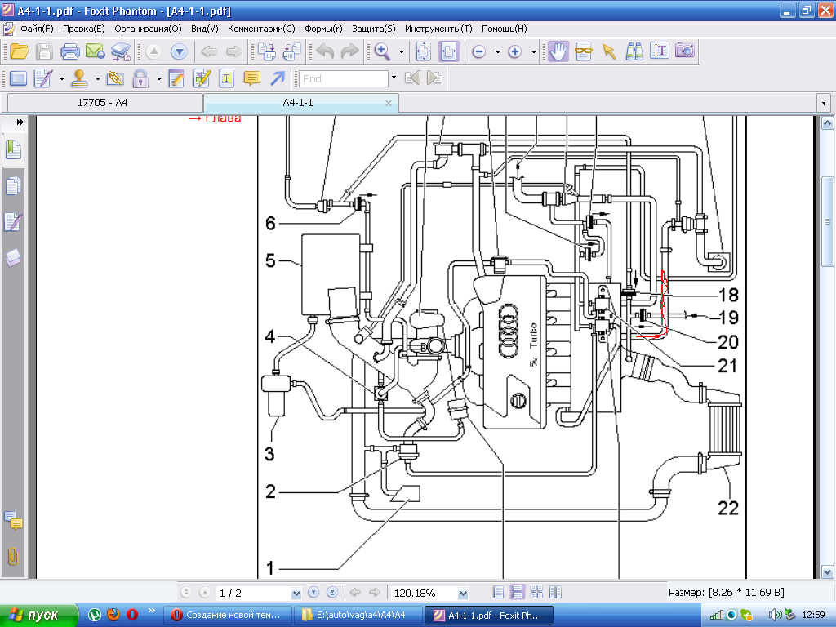
Task: Select the Snapshot camera tool
Action: coord(685,51)
